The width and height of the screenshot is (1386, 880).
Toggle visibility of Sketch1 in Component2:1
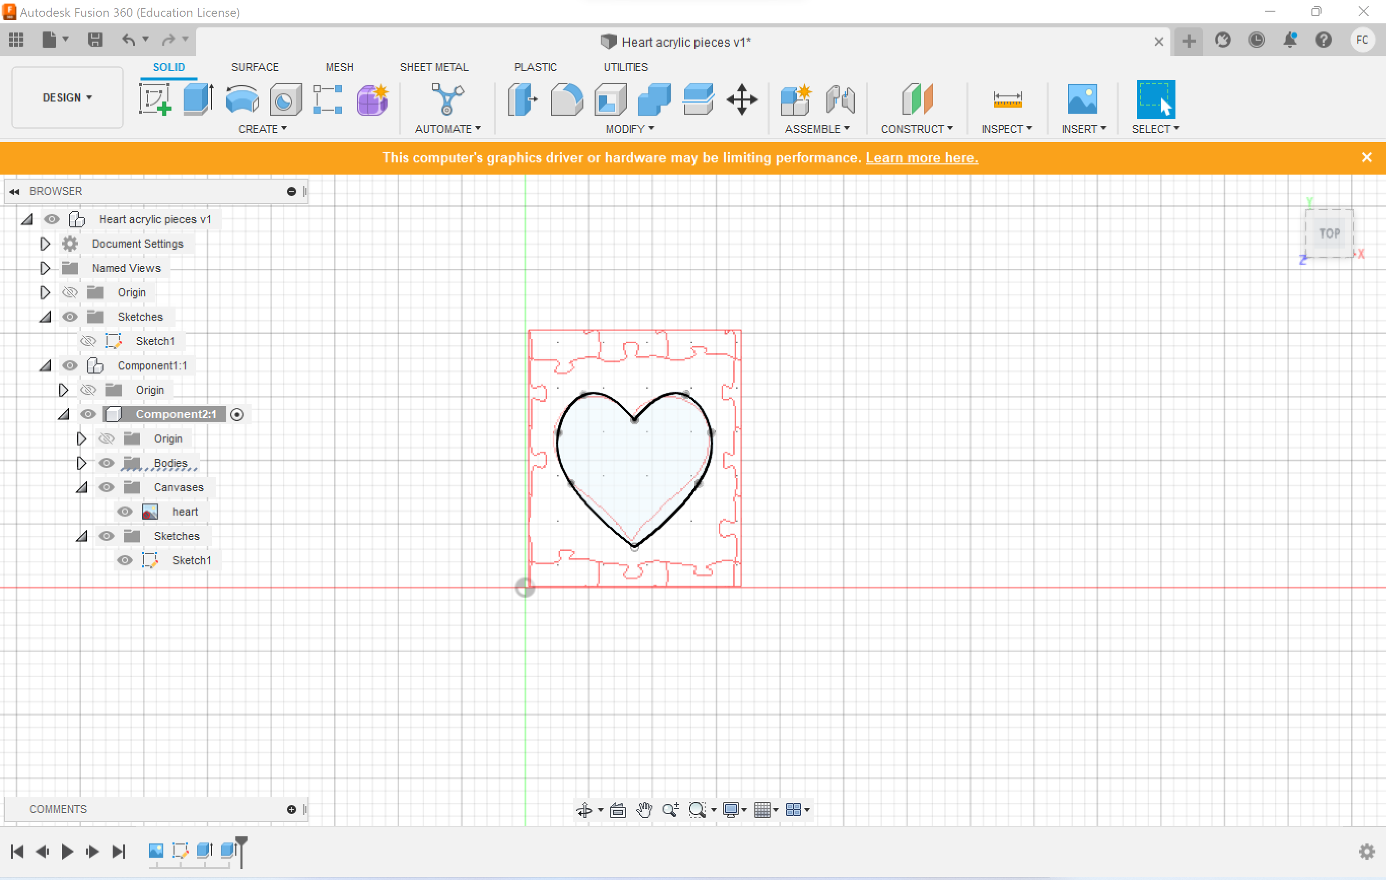click(123, 560)
